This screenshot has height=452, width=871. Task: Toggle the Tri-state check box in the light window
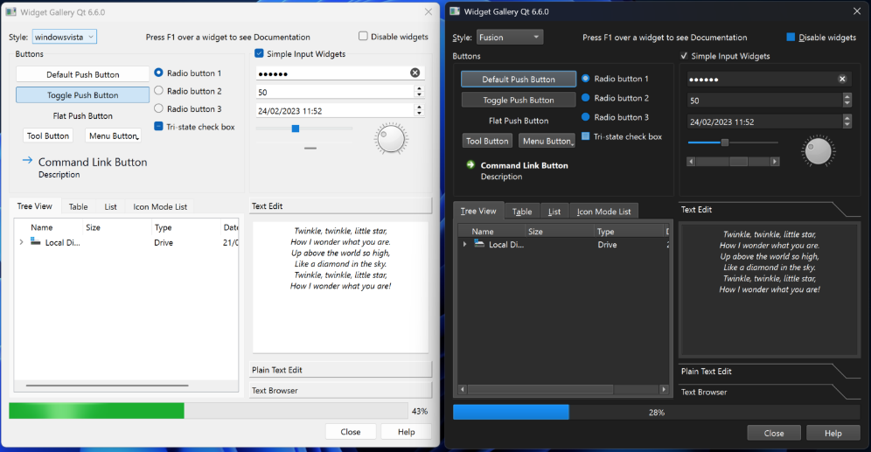coord(158,127)
